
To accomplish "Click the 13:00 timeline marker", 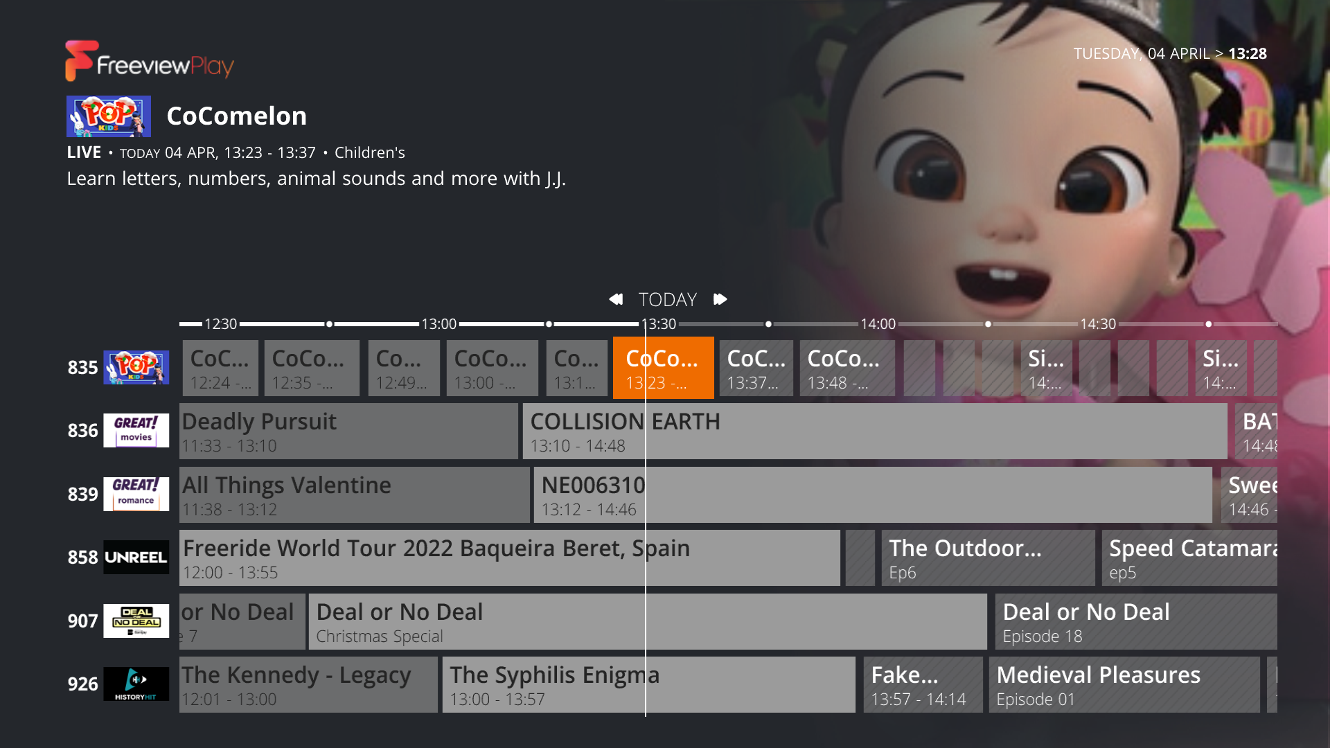I will (x=439, y=323).
